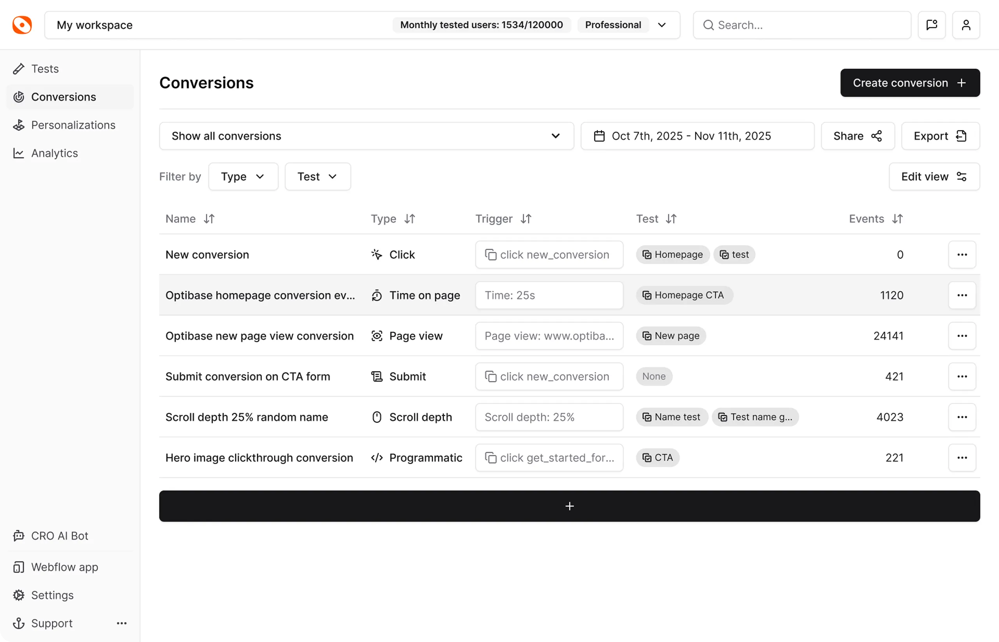Open the user profile icon
Image resolution: width=999 pixels, height=642 pixels.
[x=966, y=25]
